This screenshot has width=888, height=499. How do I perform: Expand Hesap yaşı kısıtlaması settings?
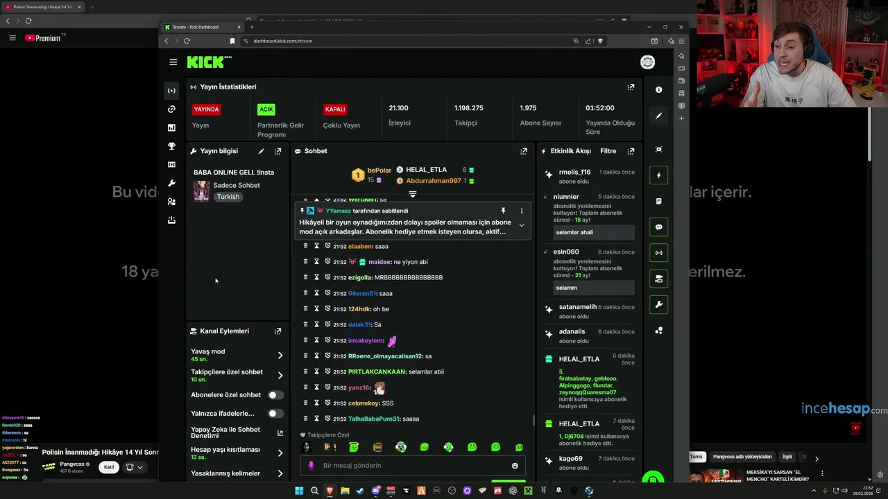coord(280,453)
